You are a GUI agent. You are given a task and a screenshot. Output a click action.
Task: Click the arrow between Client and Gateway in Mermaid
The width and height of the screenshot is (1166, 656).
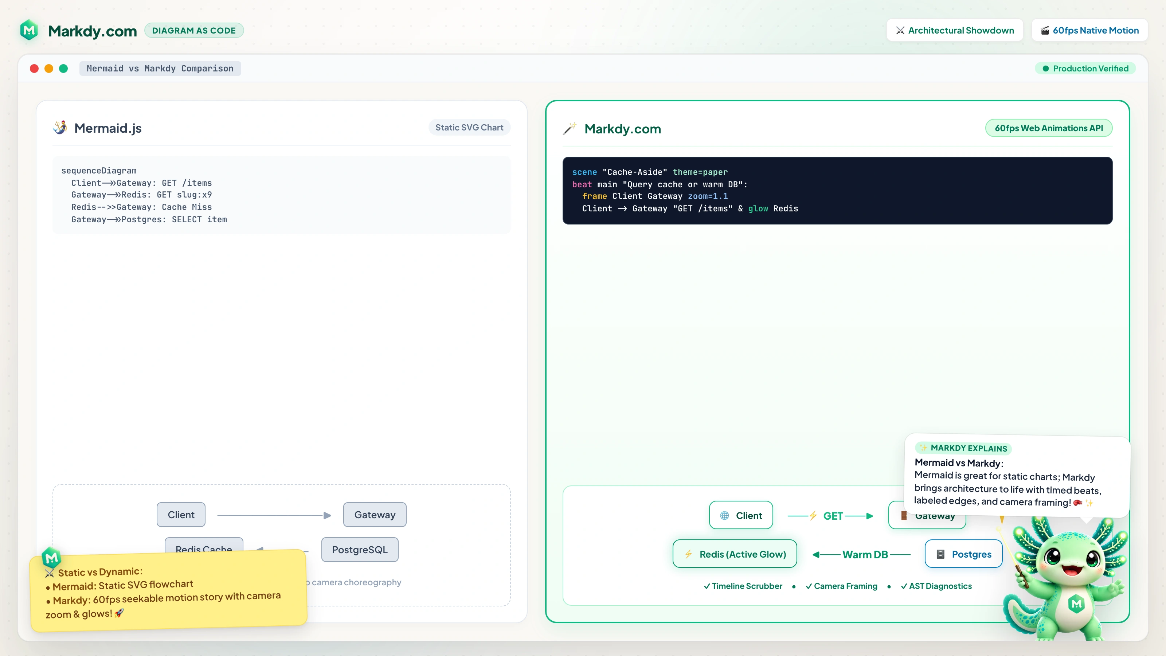[x=274, y=515]
